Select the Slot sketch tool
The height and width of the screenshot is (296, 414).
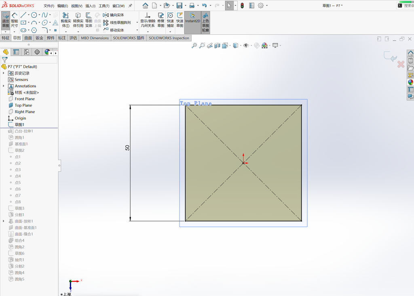[x=23, y=30]
